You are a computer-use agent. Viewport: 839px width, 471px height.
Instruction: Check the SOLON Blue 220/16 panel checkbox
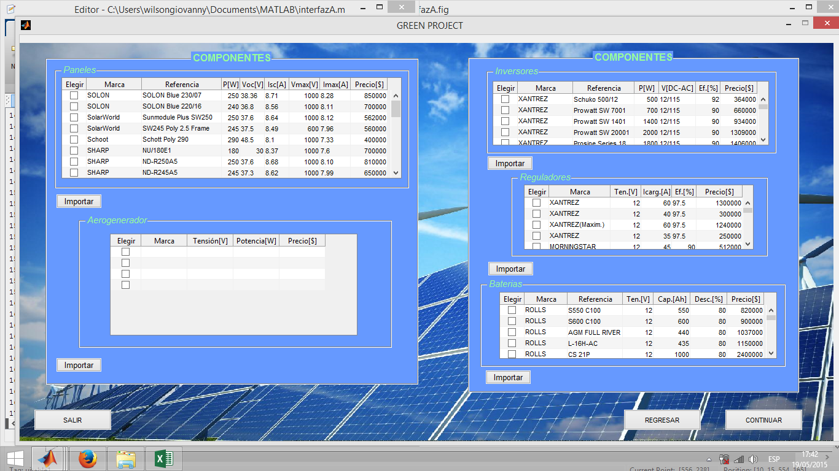point(74,107)
